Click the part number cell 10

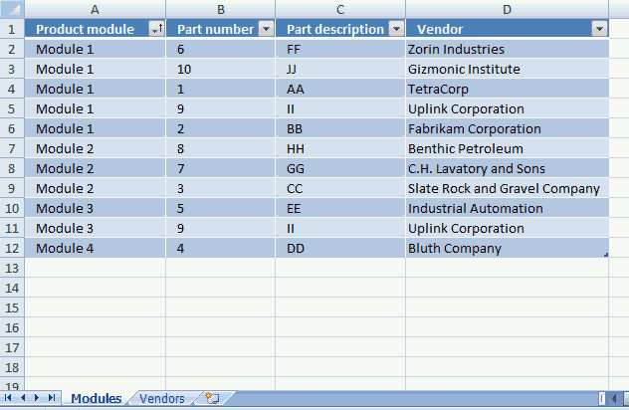point(221,69)
